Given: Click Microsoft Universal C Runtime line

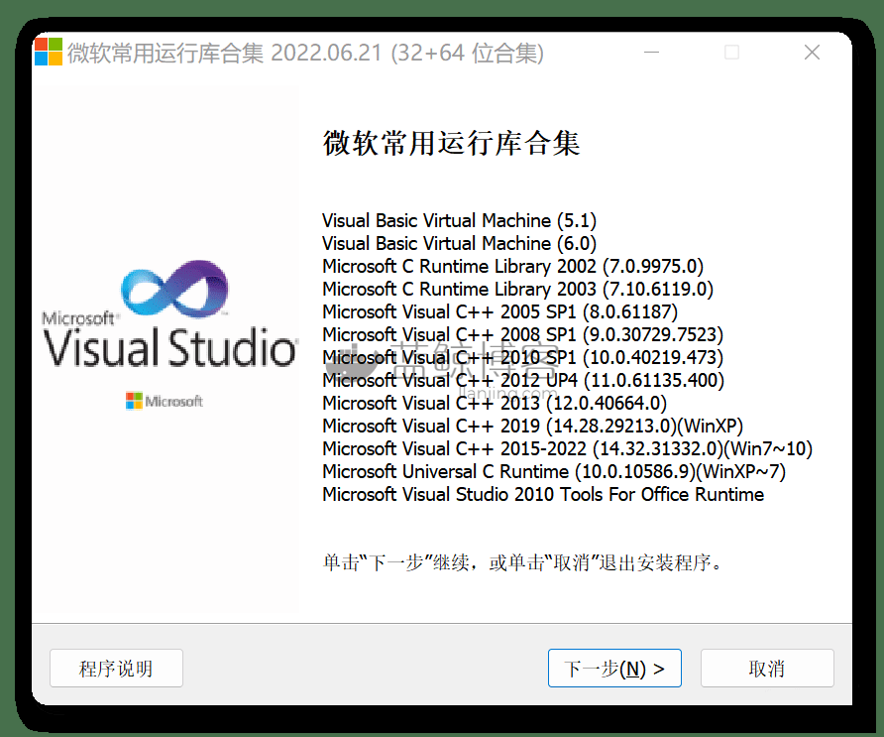Looking at the screenshot, I should coord(554,472).
